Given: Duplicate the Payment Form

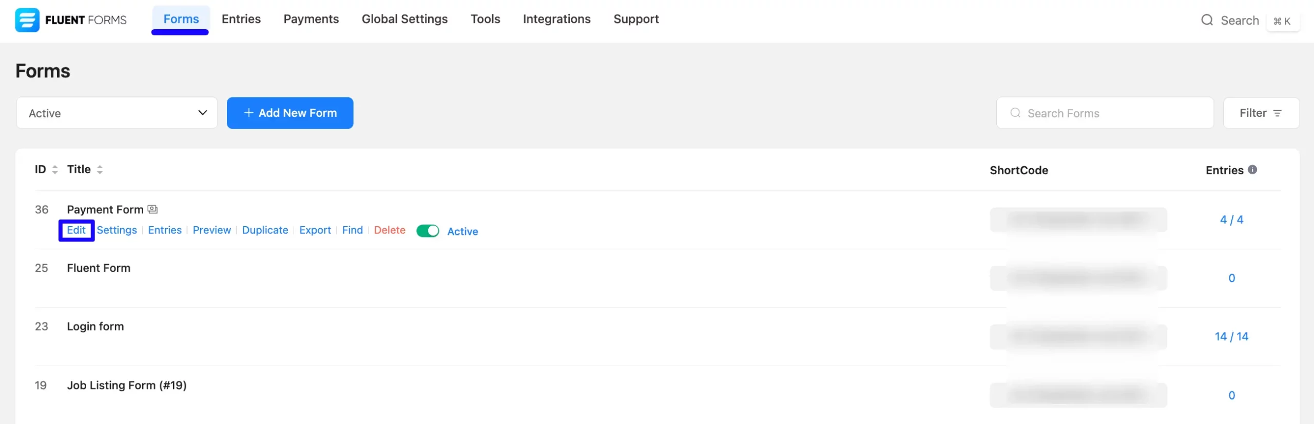Looking at the screenshot, I should [x=265, y=230].
